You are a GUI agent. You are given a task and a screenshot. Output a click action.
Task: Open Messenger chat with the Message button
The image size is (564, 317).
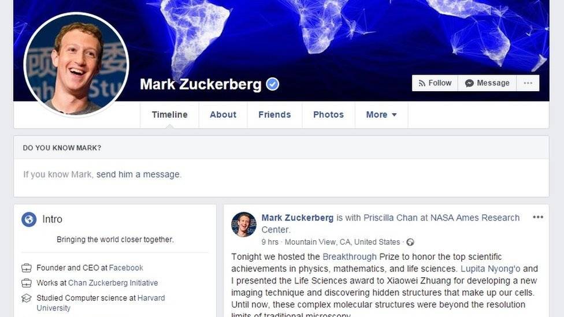[487, 83]
